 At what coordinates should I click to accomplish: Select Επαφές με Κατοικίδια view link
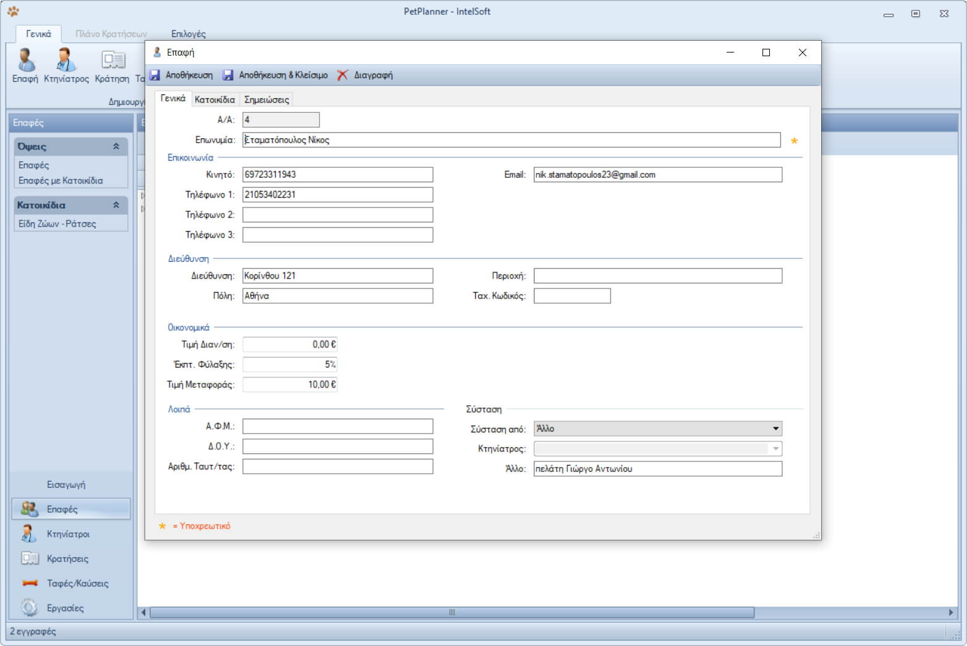(61, 180)
